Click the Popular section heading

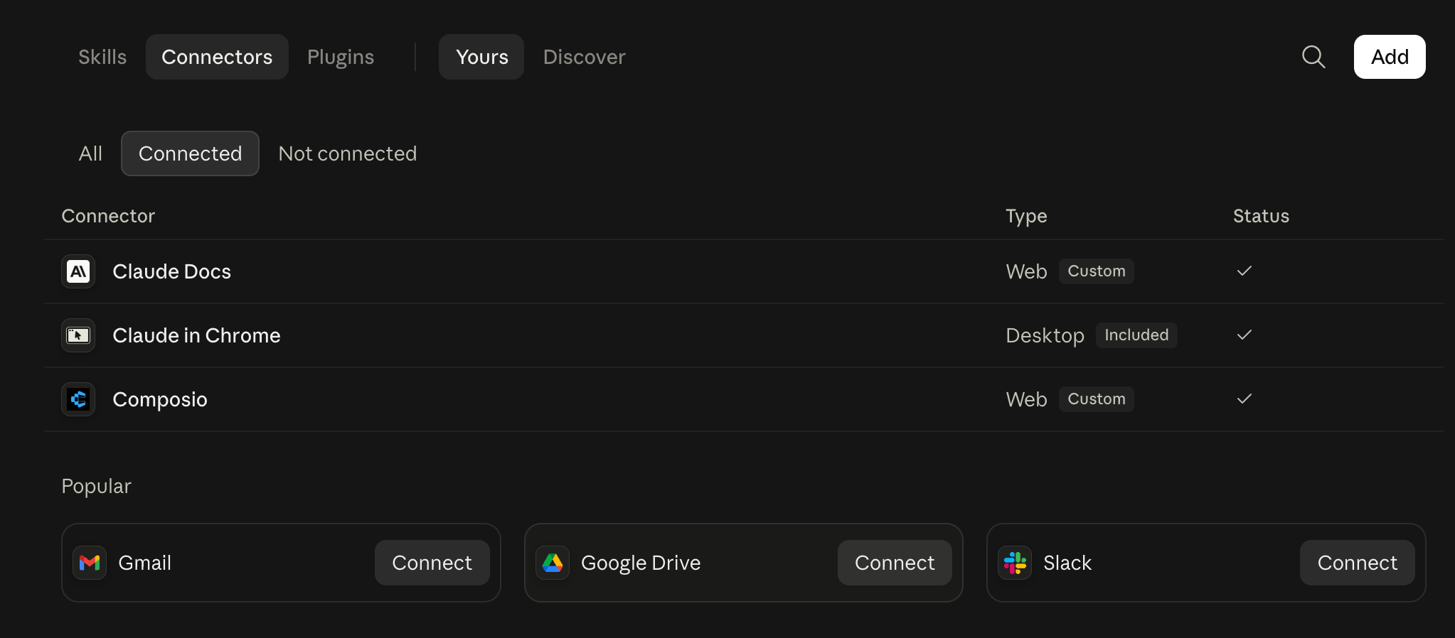click(96, 486)
